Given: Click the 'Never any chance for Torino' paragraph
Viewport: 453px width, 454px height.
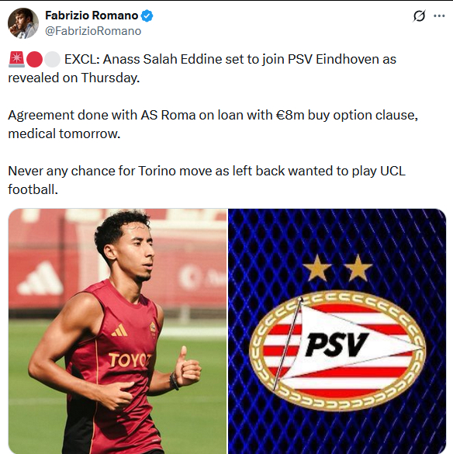Looking at the screenshot, I should [x=206, y=180].
